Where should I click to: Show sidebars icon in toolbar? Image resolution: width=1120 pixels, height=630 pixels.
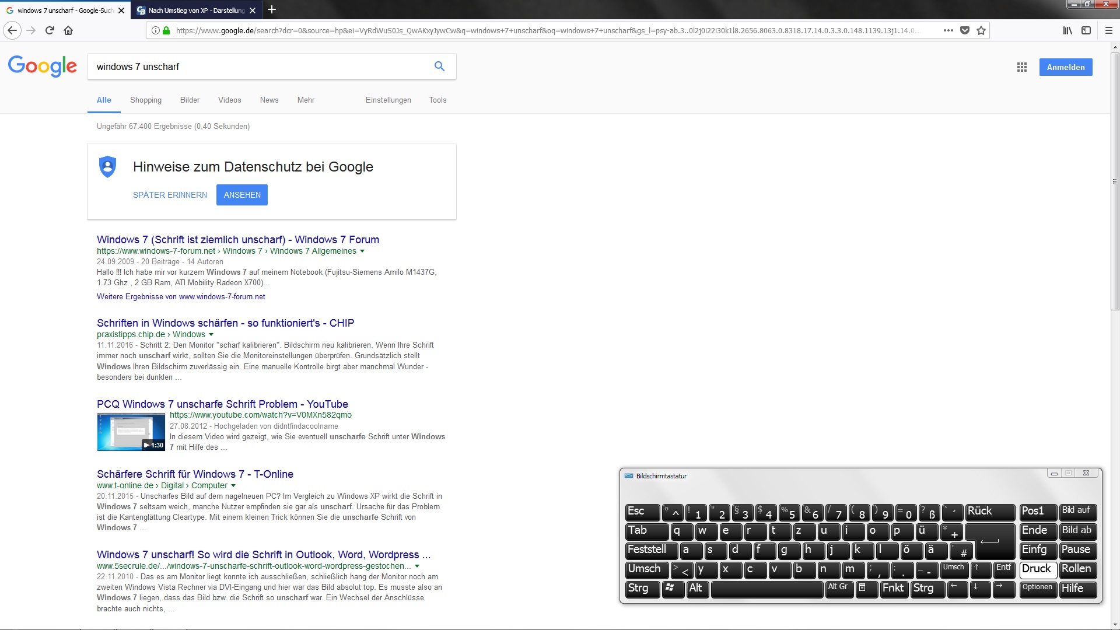pos(1086,30)
